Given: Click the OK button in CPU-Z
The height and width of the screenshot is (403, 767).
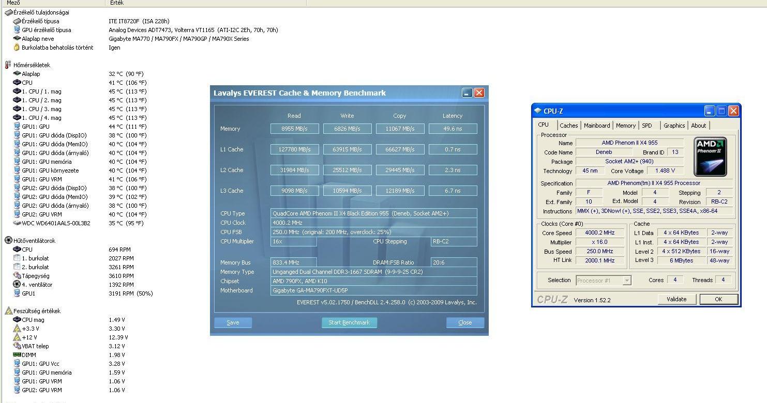Looking at the screenshot, I should 718,299.
